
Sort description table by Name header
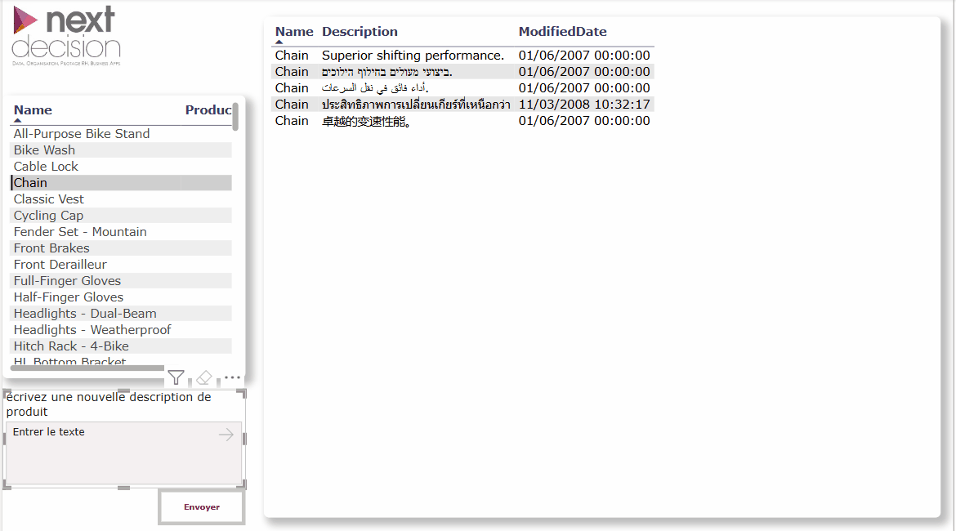pos(294,32)
